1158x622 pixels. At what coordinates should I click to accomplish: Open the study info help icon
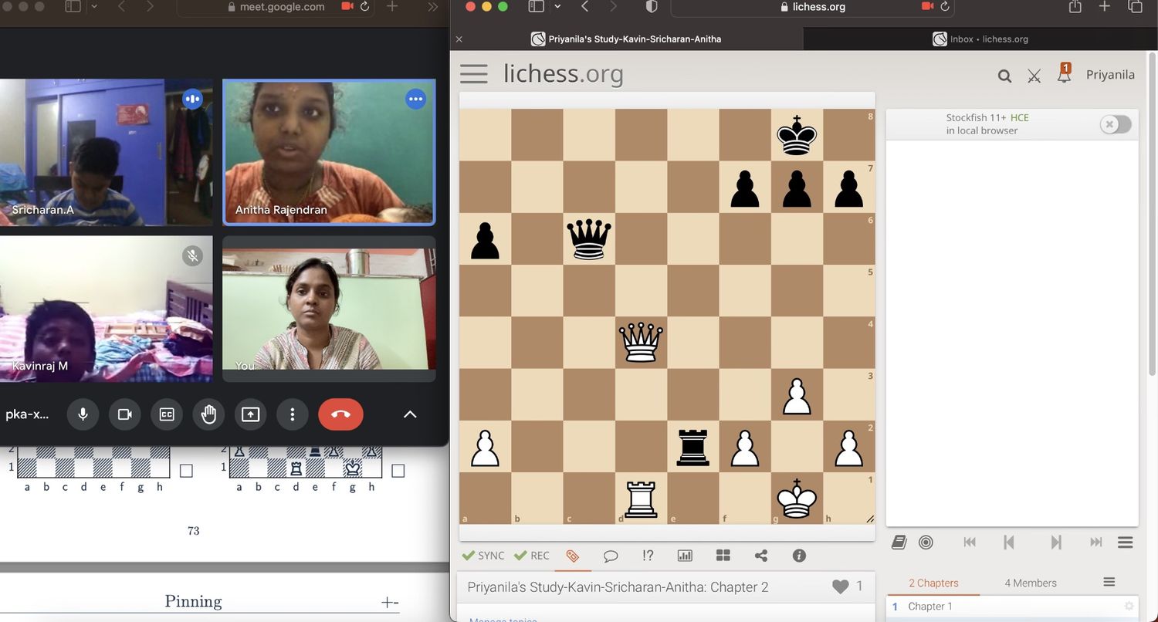799,556
